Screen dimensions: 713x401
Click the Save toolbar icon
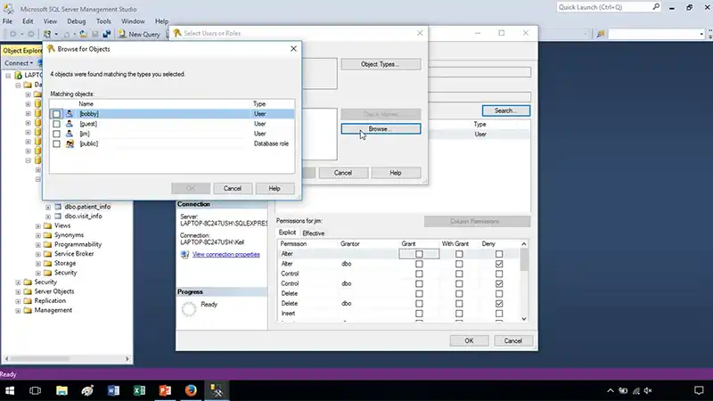[95, 34]
